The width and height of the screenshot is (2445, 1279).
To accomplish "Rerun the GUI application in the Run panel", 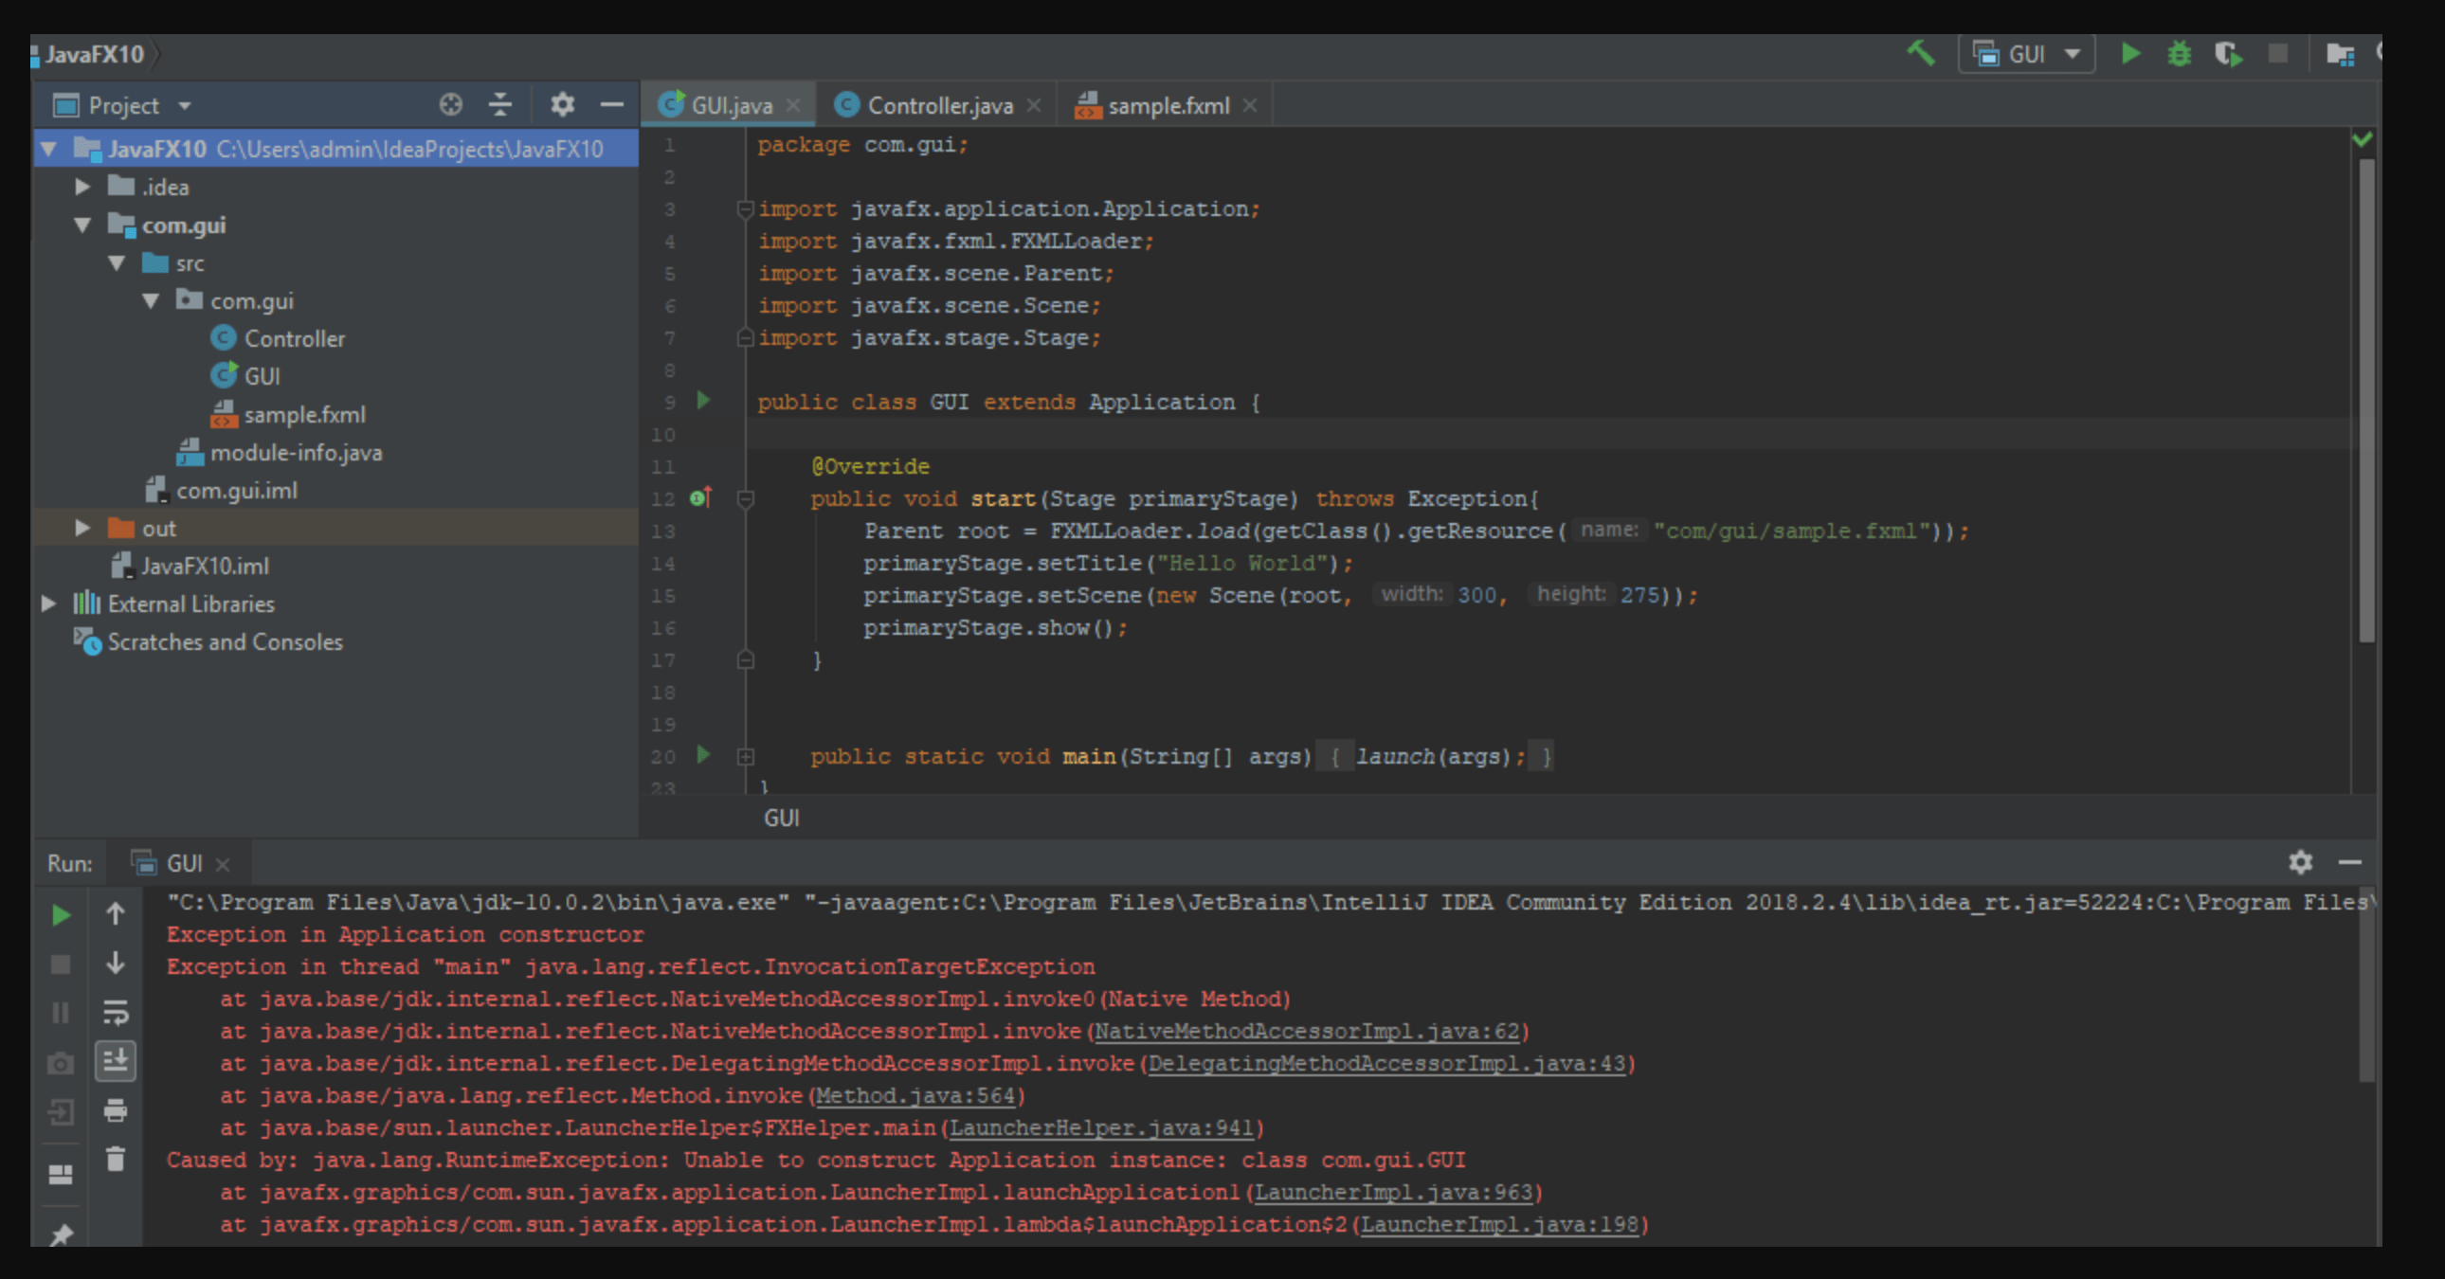I will point(61,914).
